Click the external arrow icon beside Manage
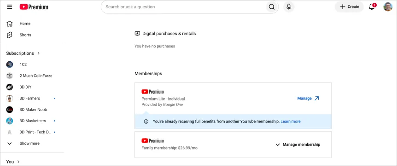397x166 pixels. [x=316, y=98]
